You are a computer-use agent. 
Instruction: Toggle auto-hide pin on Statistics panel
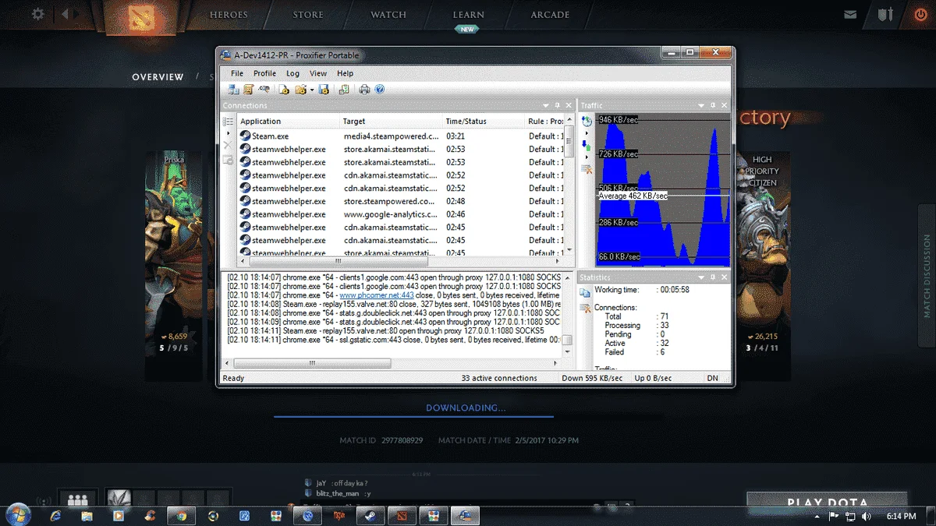click(x=713, y=277)
